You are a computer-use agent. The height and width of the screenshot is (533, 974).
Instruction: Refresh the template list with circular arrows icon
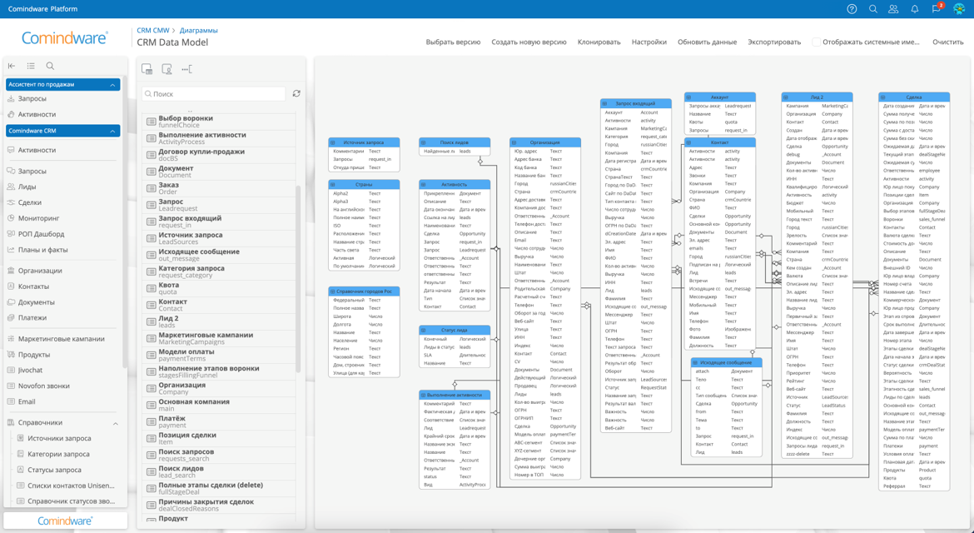coord(296,93)
